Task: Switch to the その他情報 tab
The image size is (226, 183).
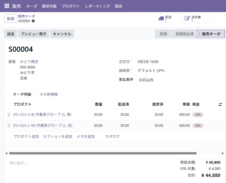Action: tap(49, 94)
